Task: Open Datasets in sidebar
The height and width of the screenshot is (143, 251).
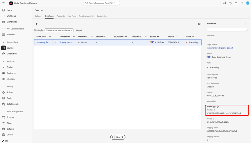Action: (10, 129)
